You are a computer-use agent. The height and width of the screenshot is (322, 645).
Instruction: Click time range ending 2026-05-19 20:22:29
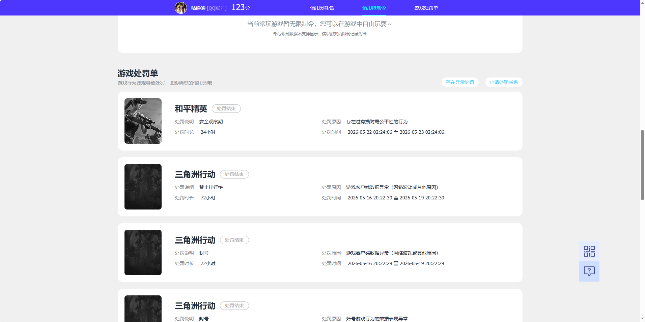pos(396,263)
